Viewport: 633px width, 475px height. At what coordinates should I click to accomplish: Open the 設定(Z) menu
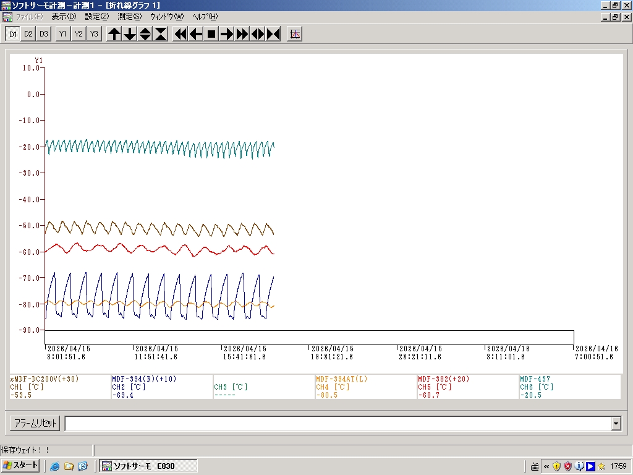pos(96,17)
